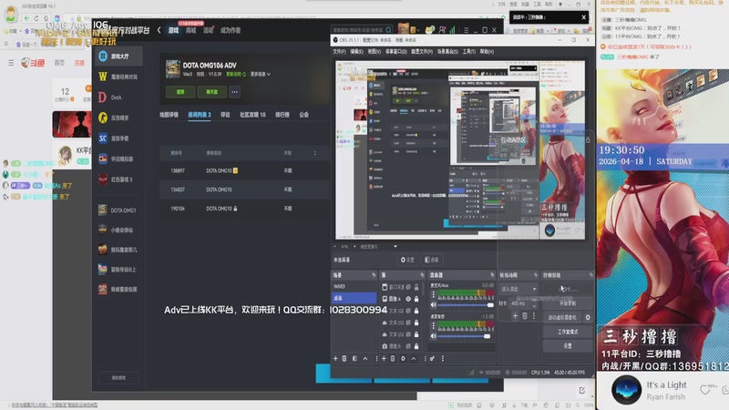Image resolution: width=729 pixels, height=410 pixels.
Task: Open OBS 文件(F) menu
Action: point(339,52)
